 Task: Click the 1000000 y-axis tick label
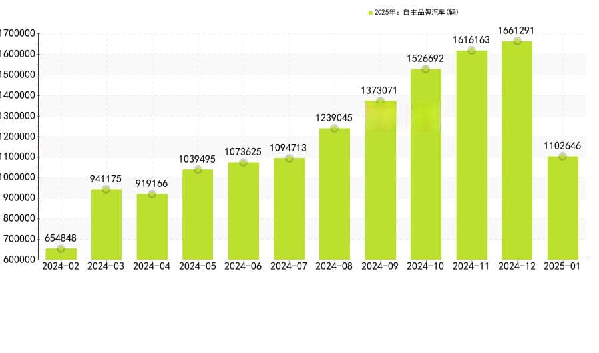(x=17, y=178)
